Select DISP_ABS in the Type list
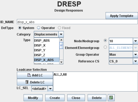Viewport: 138px width, 102px height. click(x=47, y=41)
